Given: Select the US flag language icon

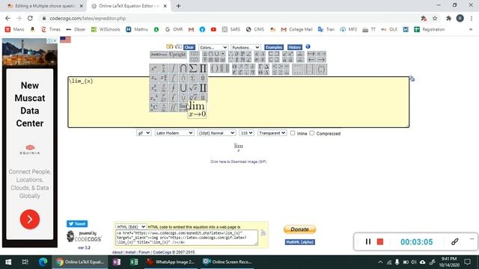Looking at the screenshot, I should pos(65,40).
